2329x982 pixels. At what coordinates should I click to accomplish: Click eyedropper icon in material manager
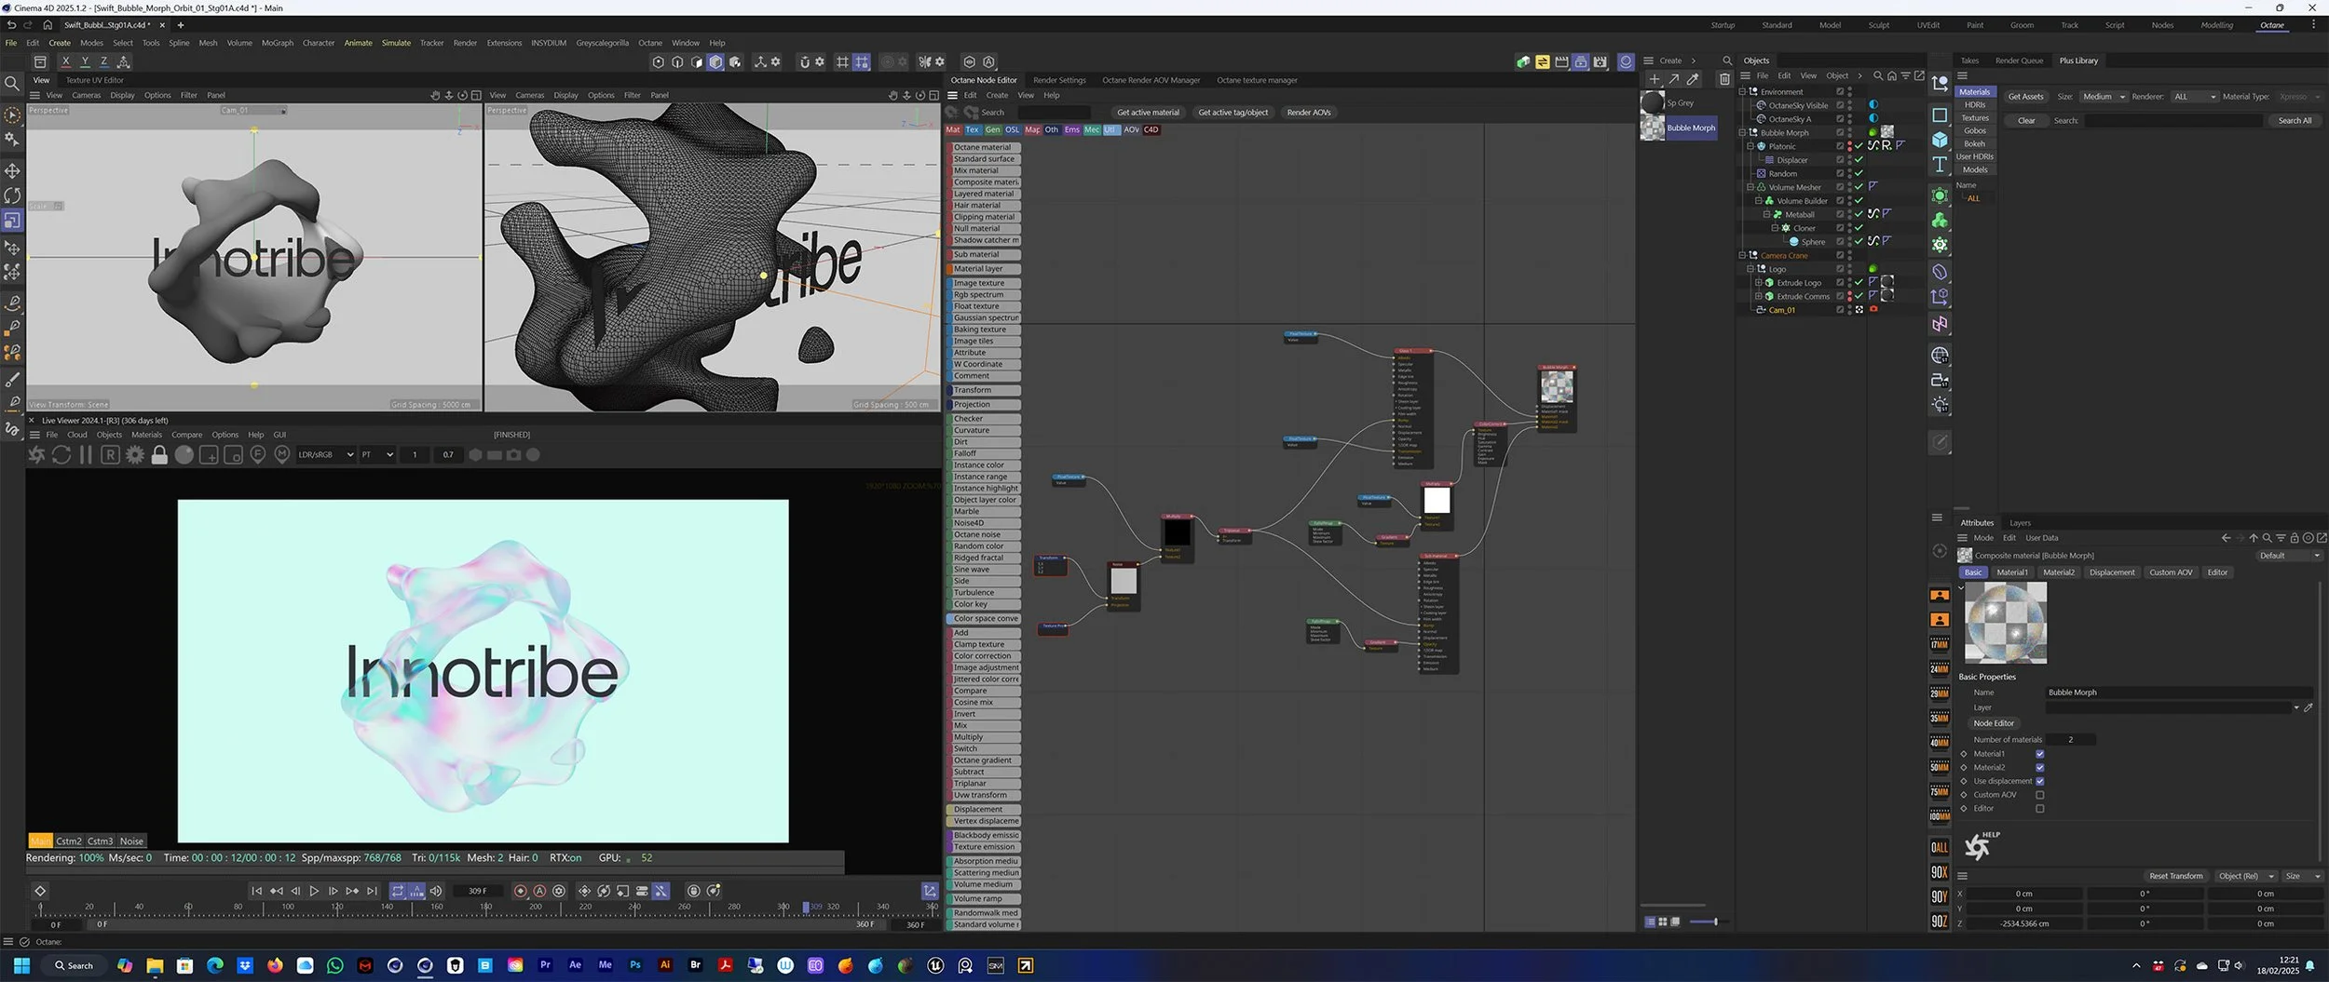[x=1693, y=79]
